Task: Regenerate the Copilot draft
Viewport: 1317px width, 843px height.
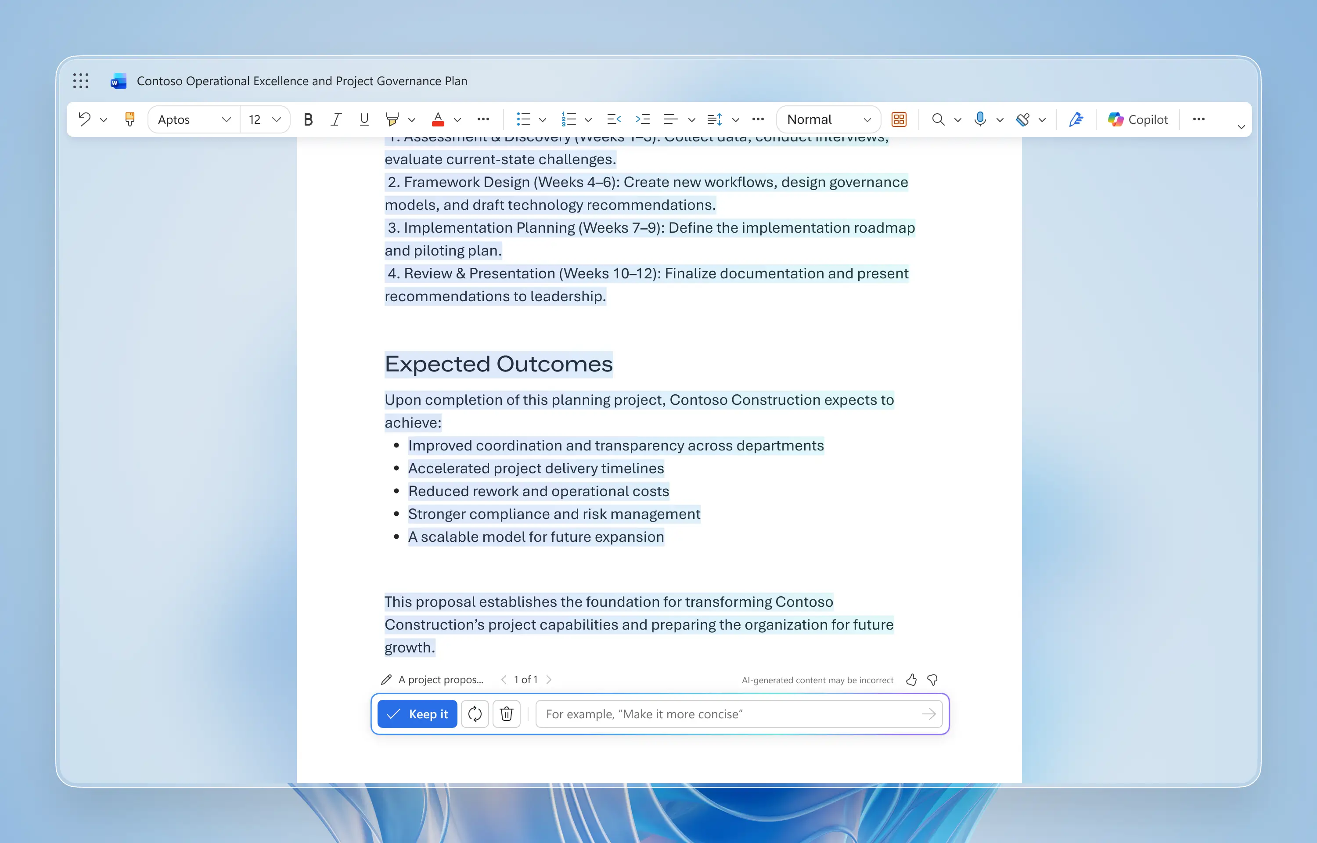Action: click(475, 714)
